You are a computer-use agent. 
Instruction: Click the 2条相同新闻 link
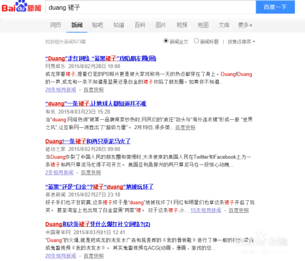click(x=59, y=173)
